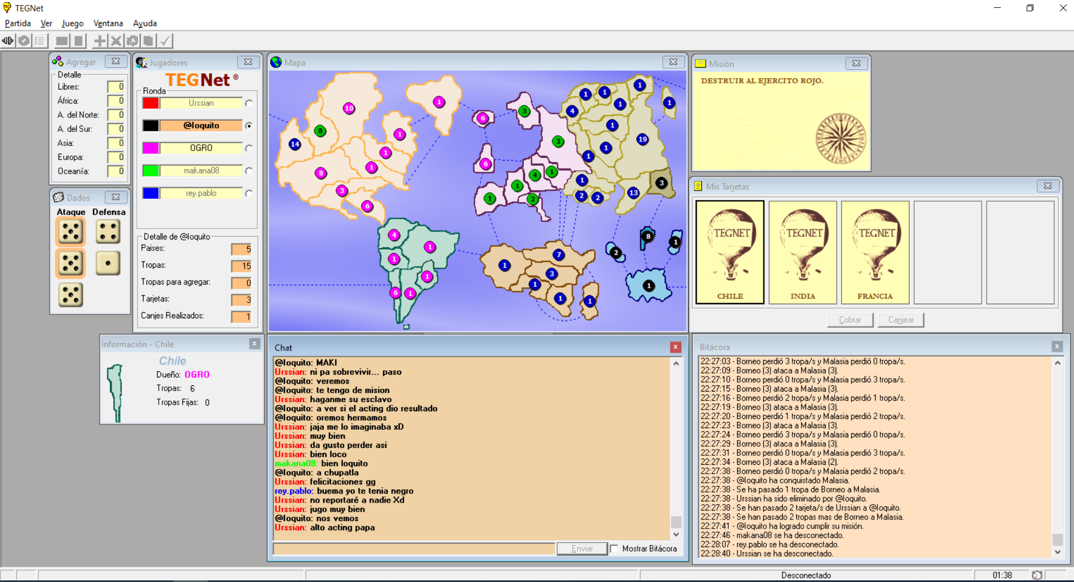This screenshot has width=1074, height=582.
Task: Click the territory with 14 troops
Action: coord(295,144)
